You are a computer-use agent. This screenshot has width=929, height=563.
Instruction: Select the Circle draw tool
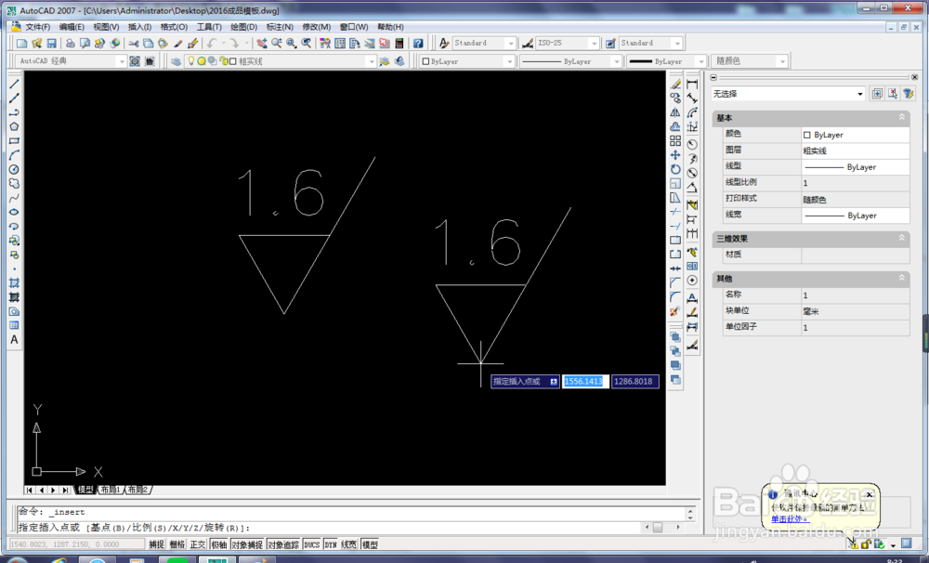pyautogui.click(x=14, y=169)
